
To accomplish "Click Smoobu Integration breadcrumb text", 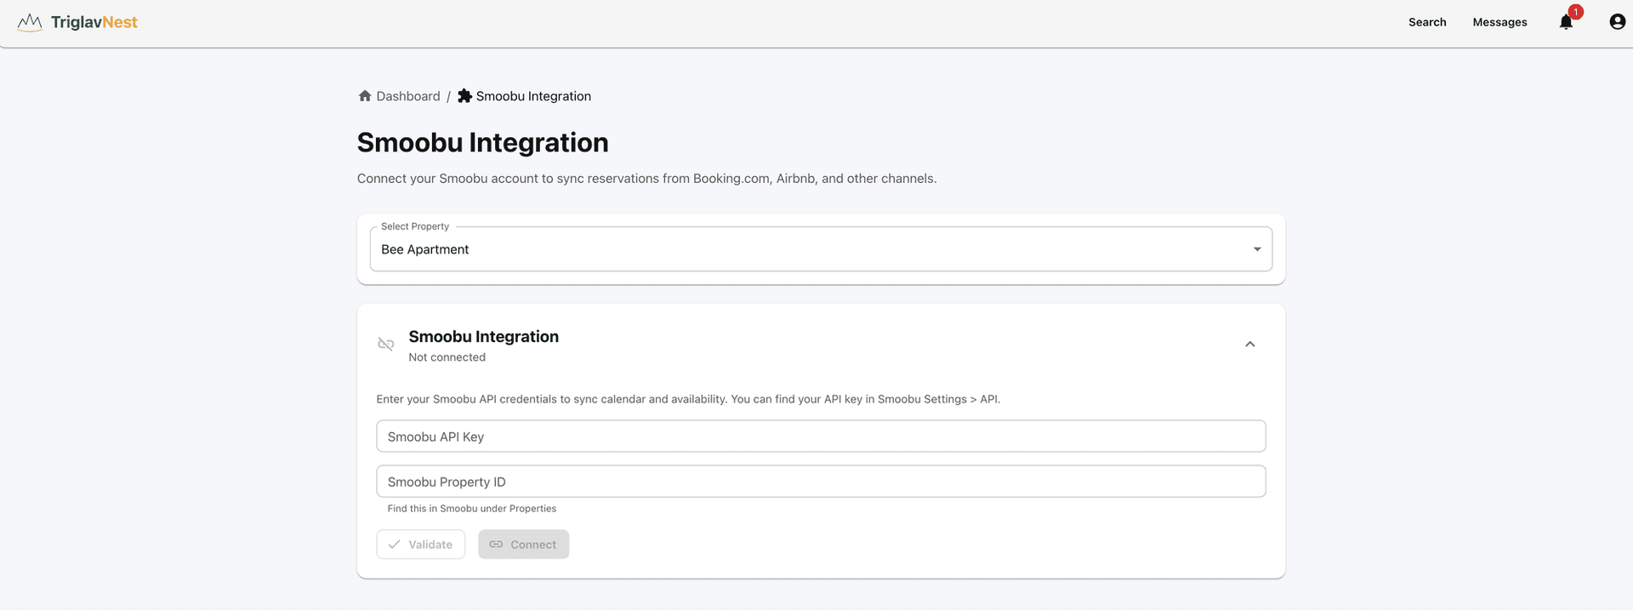I will 533,96.
